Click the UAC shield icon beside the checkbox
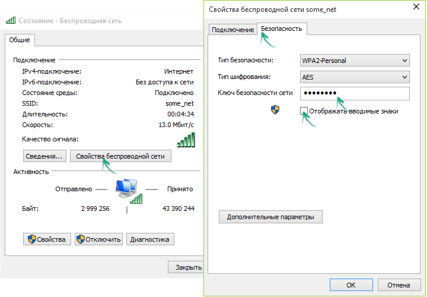 (275, 110)
